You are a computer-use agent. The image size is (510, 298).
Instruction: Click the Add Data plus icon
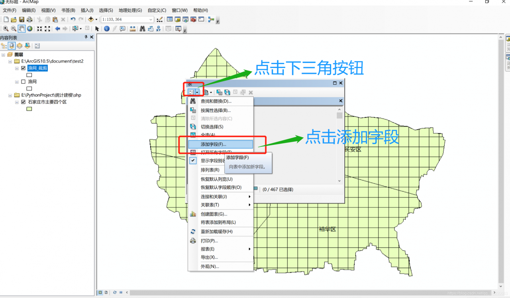[91, 19]
